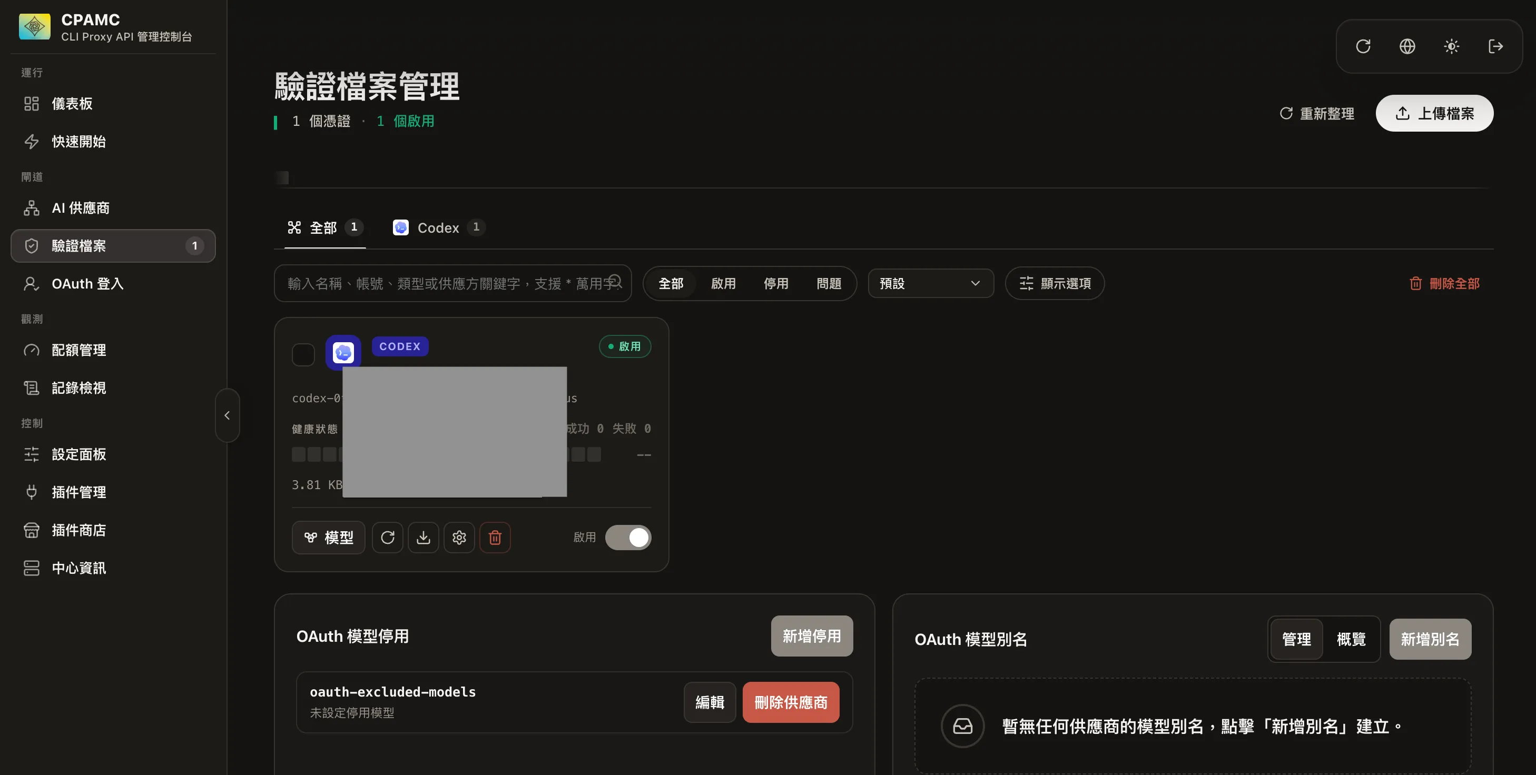Open the 儀表板 dashboard page
Screen dimensions: 1536x775
[x=113, y=104]
